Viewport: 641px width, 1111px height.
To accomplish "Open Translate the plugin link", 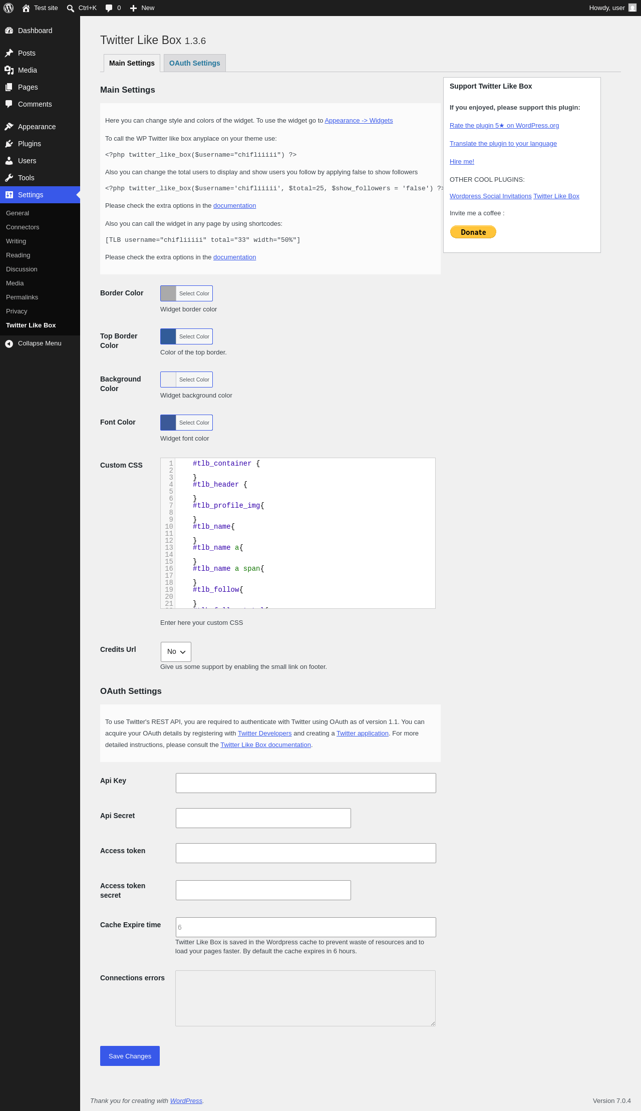I will pyautogui.click(x=503, y=144).
